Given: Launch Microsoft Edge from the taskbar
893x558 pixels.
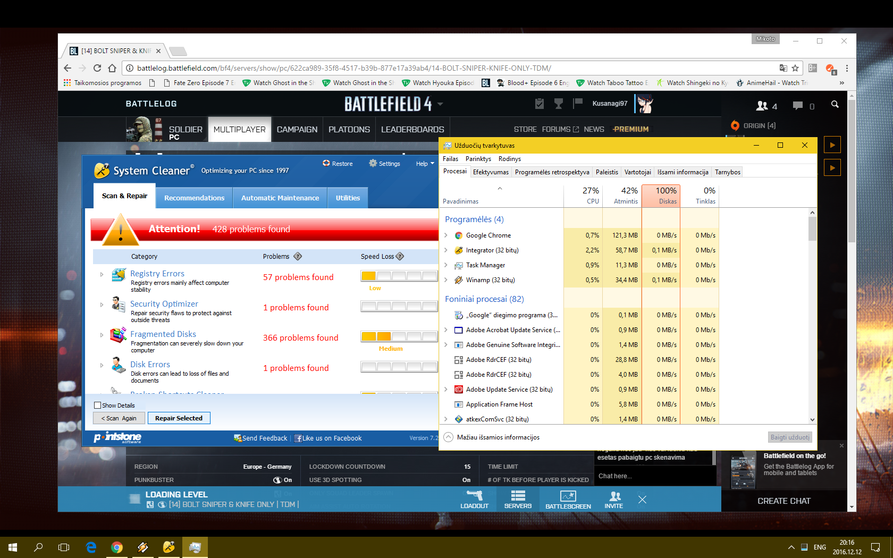Looking at the screenshot, I should pyautogui.click(x=91, y=547).
